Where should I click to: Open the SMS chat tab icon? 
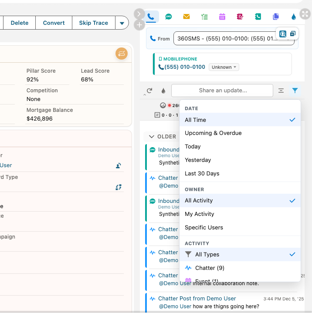[169, 17]
